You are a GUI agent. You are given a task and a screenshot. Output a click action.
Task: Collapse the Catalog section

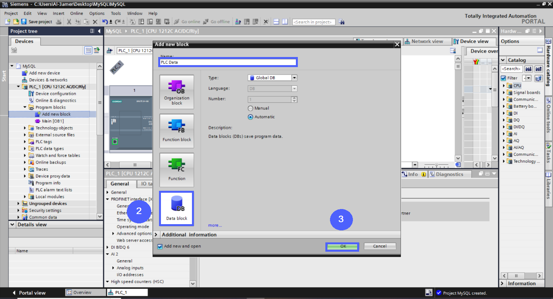click(x=503, y=60)
